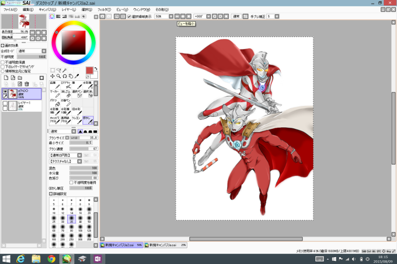397x264 pixels.
Task: Select the lasso selection tool
Action: point(58,71)
